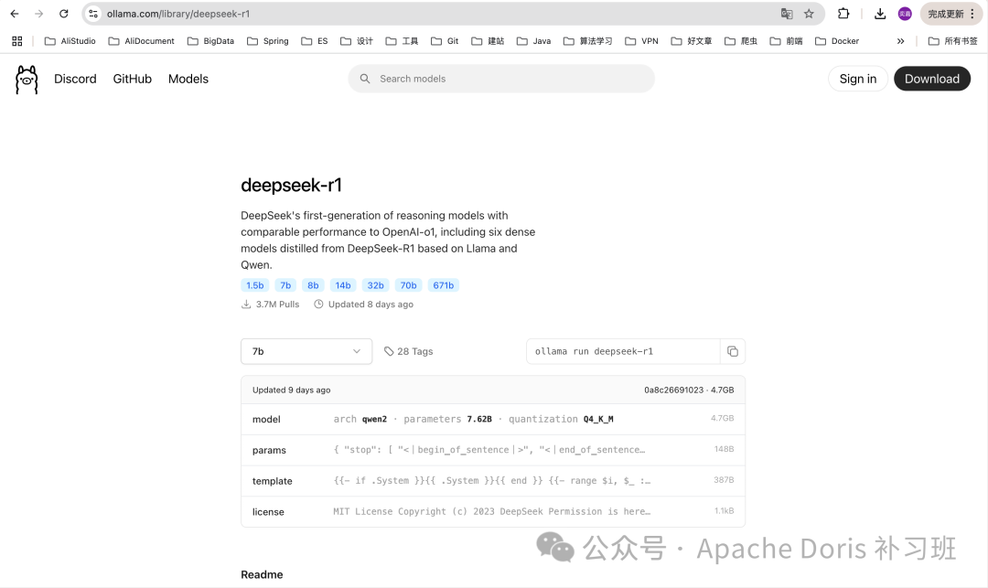Select the 14b size tag
The width and height of the screenshot is (988, 588).
coord(343,285)
